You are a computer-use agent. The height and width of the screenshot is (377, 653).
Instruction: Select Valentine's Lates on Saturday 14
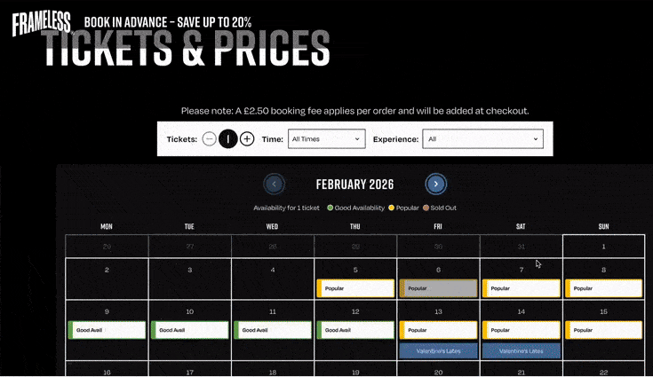pyautogui.click(x=522, y=350)
